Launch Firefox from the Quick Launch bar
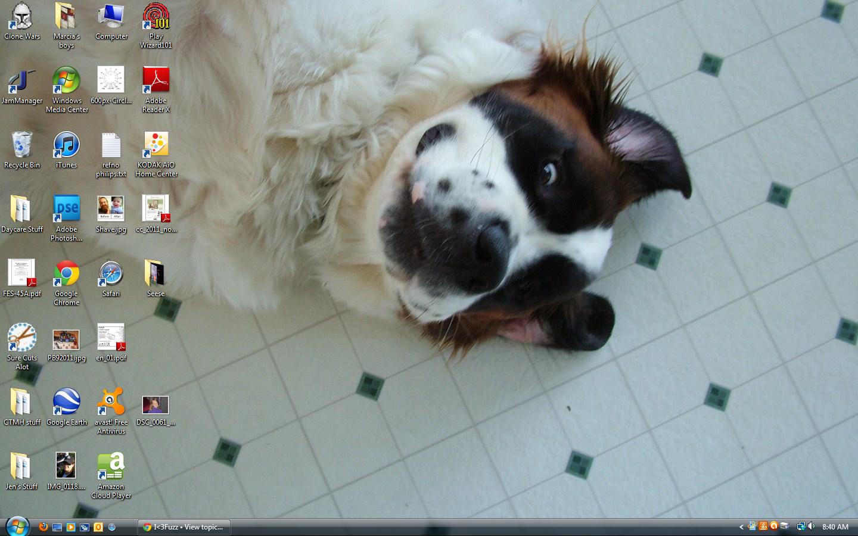 coord(43,527)
